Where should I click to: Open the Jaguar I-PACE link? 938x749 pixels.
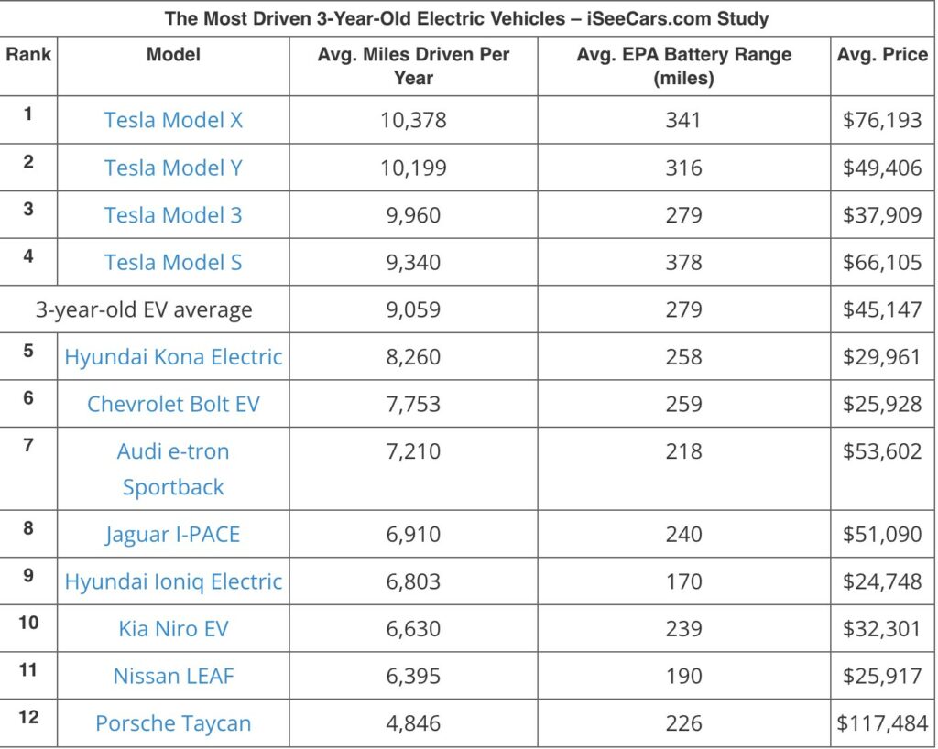coord(173,535)
